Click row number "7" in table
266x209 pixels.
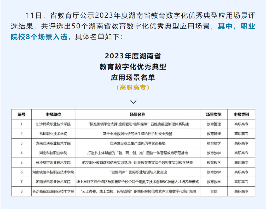(x=21, y=182)
